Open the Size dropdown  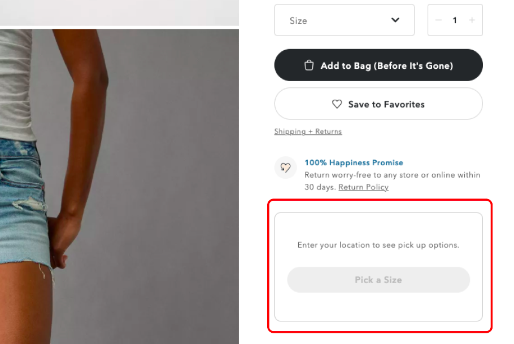pyautogui.click(x=344, y=20)
